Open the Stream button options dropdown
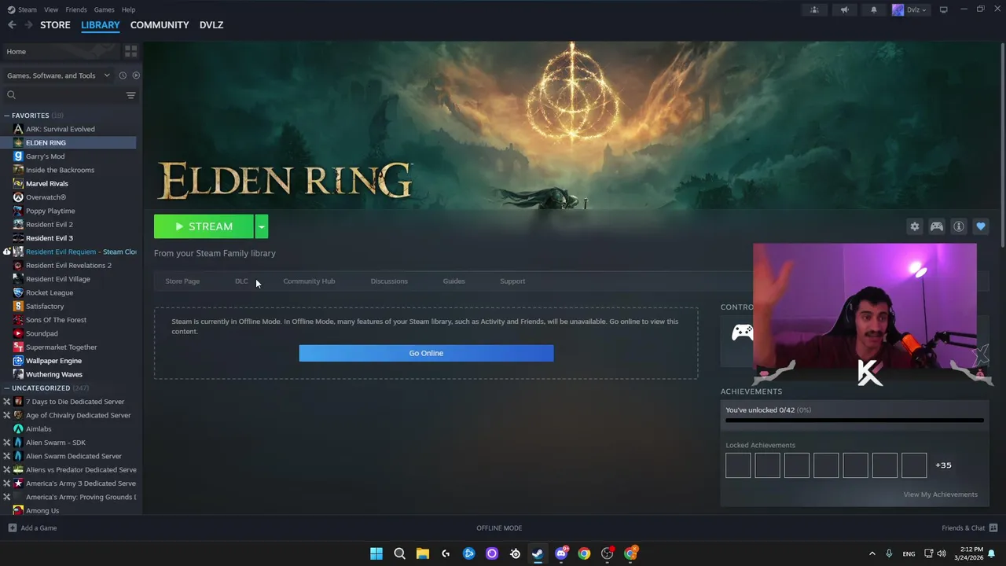Viewport: 1006px width, 566px height. (261, 226)
